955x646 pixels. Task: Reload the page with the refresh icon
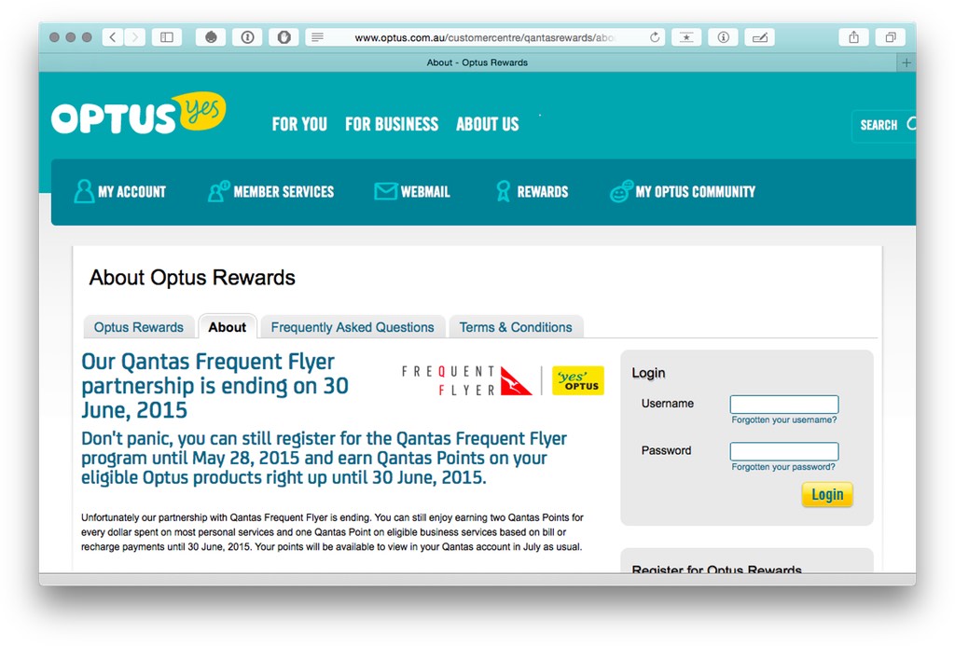[655, 37]
